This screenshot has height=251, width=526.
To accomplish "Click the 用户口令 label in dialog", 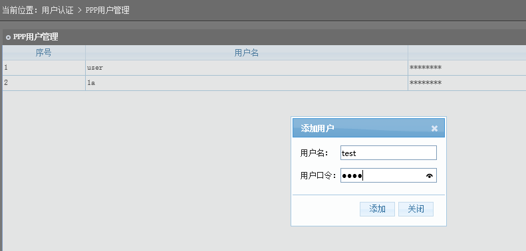I will [x=318, y=175].
